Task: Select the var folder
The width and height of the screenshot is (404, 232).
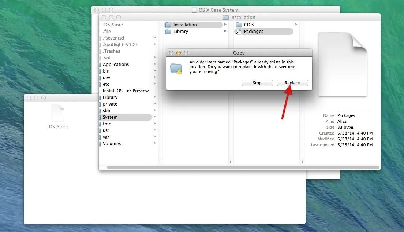Action: [x=106, y=137]
